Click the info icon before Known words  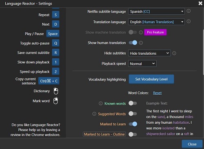point(101,103)
